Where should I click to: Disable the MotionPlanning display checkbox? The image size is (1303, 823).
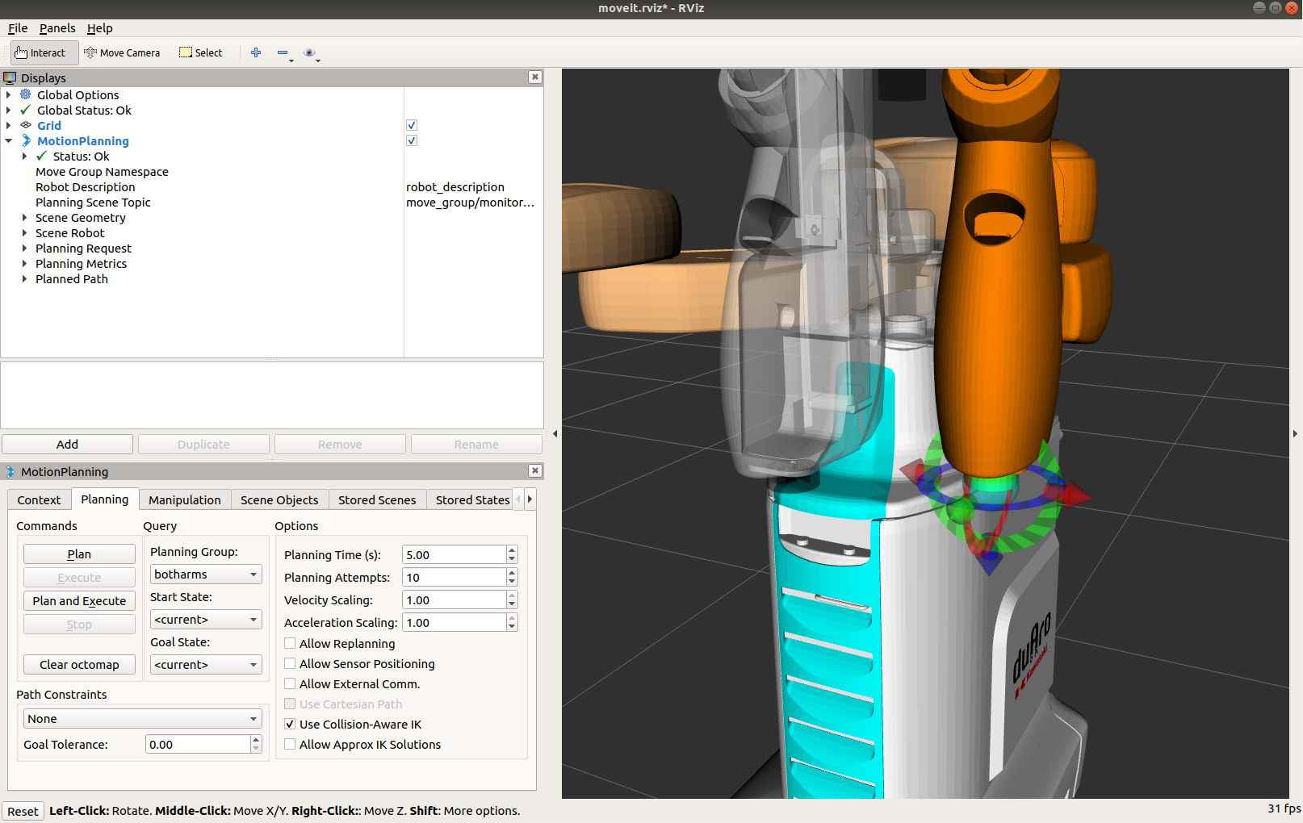pos(412,141)
